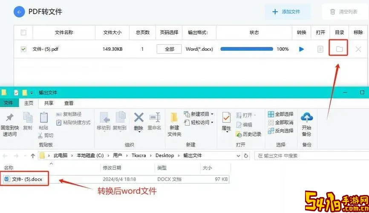The height and width of the screenshot is (213, 369).
Task: Click the explorer forward arrow
Action: pos(16,155)
